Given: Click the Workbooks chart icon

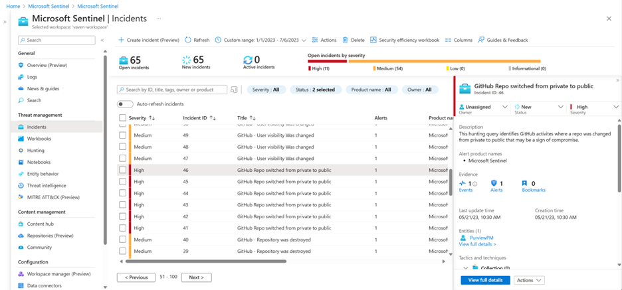Looking at the screenshot, I should point(21,139).
